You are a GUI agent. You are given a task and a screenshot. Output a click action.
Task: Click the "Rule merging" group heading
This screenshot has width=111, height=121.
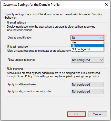coord(15,69)
